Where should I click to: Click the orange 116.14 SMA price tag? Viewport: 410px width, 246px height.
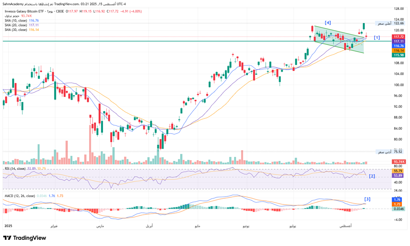398,50
